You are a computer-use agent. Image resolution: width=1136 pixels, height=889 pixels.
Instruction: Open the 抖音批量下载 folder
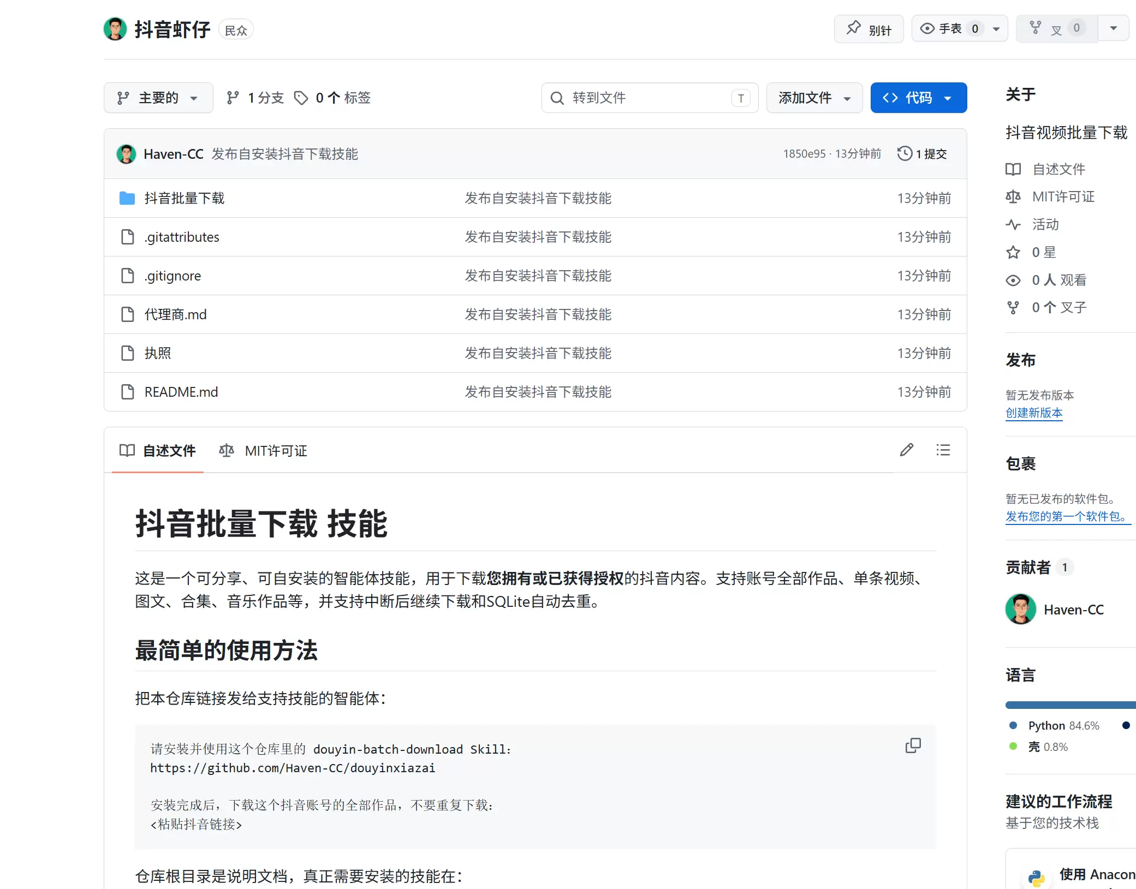coord(185,198)
